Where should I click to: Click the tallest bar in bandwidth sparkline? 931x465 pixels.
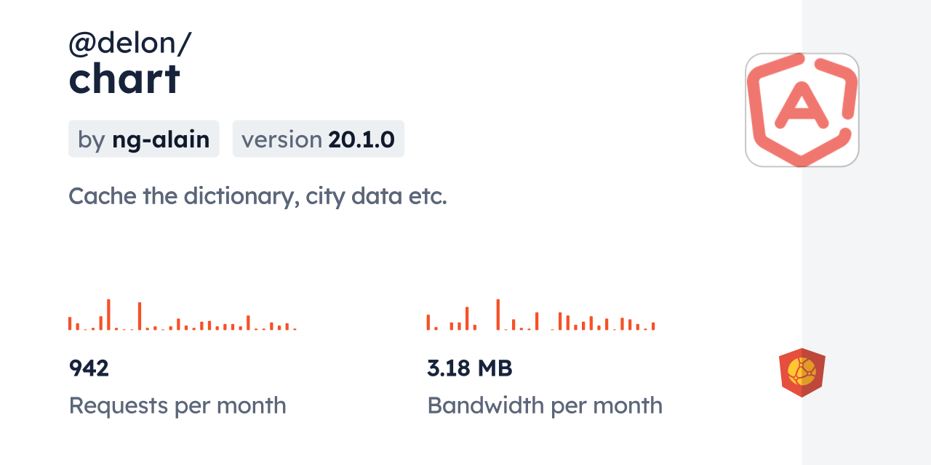click(x=498, y=315)
